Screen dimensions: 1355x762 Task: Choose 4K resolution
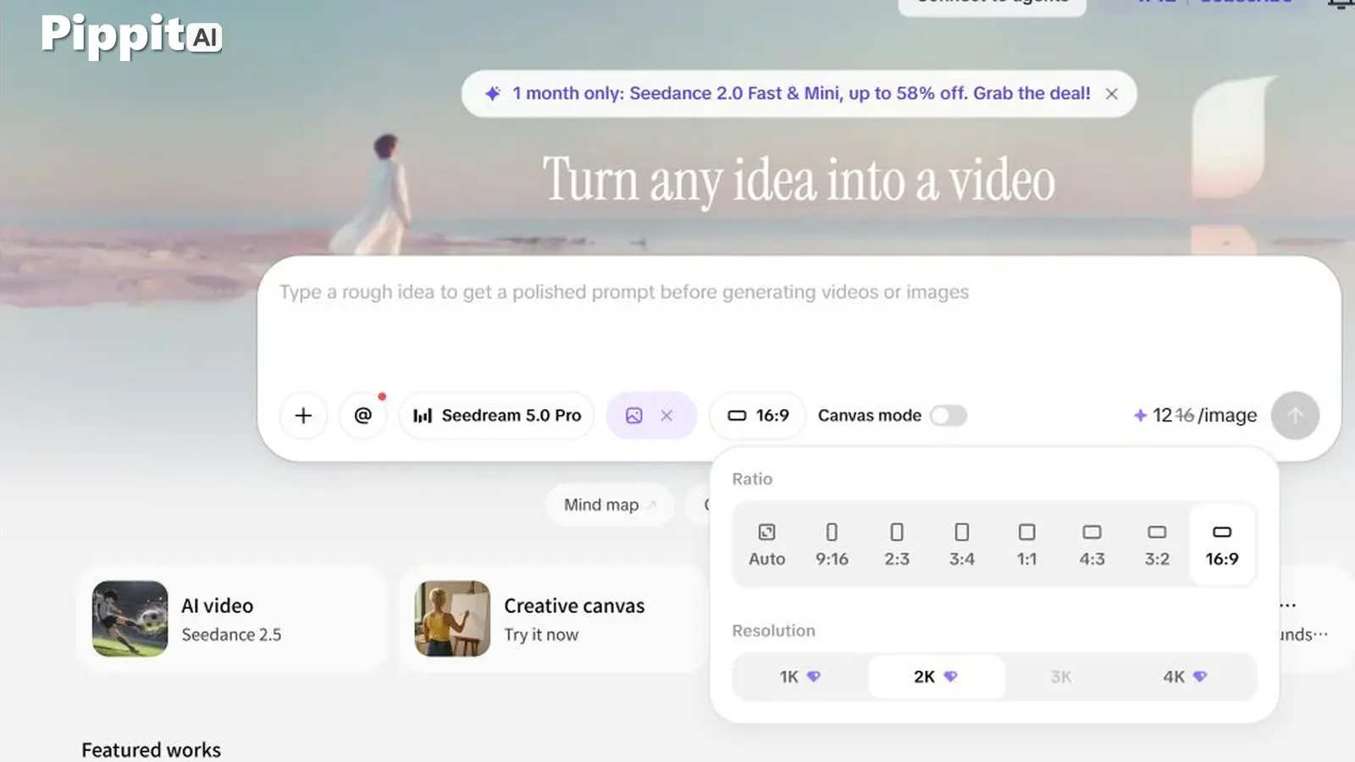[x=1185, y=676]
